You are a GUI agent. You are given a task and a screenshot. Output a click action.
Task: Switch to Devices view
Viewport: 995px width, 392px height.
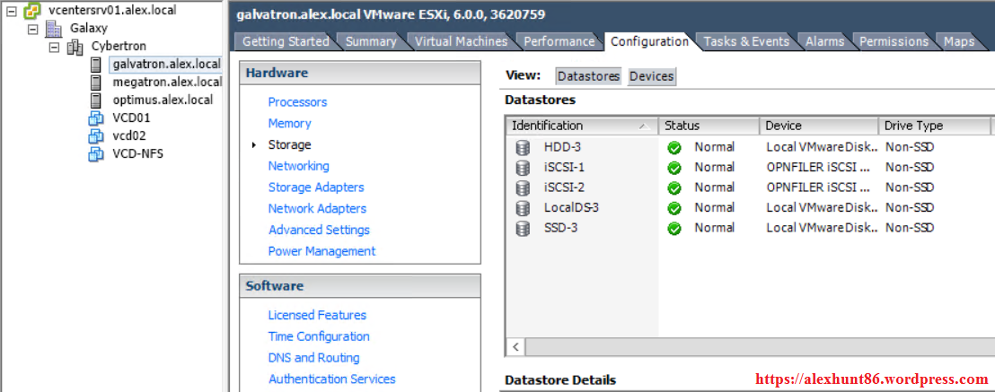(652, 76)
